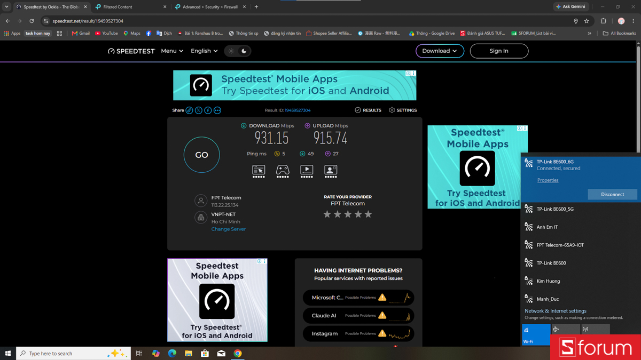Open Gmail bookmark
Viewport: 641px width, 360px height.
click(x=81, y=33)
